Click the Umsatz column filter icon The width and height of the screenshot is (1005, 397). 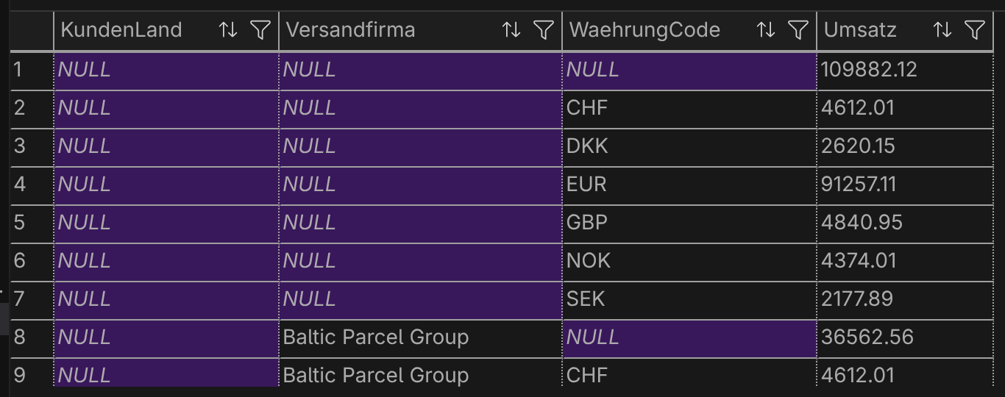coord(974,30)
